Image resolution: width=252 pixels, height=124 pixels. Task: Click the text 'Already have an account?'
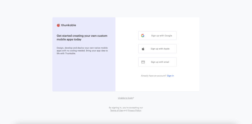click(153, 76)
